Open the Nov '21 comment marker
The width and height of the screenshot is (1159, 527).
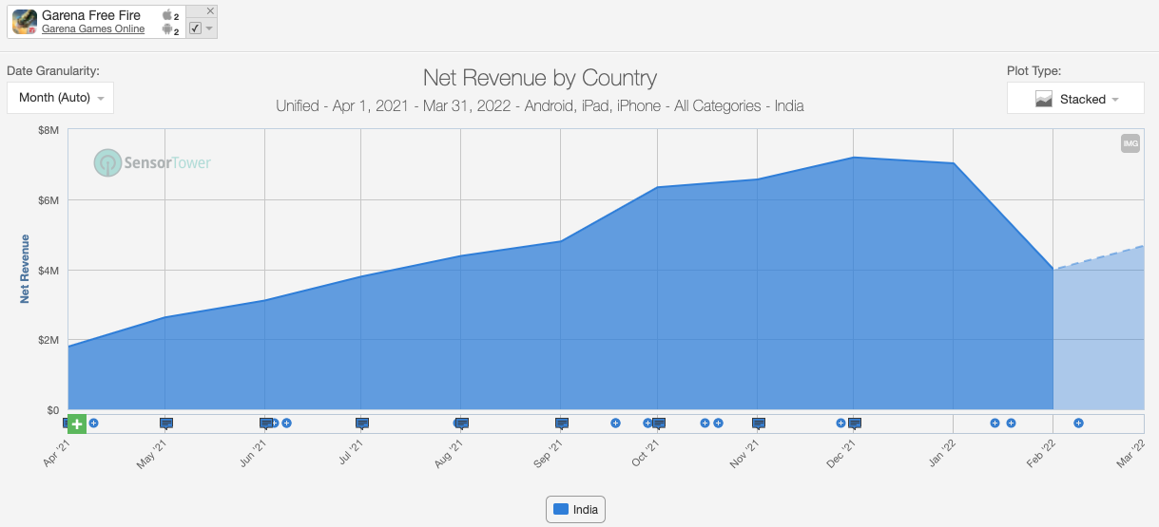click(759, 423)
